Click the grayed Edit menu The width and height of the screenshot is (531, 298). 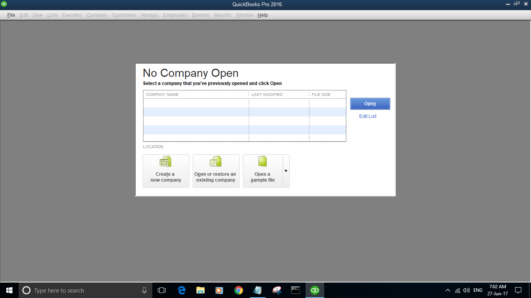(24, 15)
